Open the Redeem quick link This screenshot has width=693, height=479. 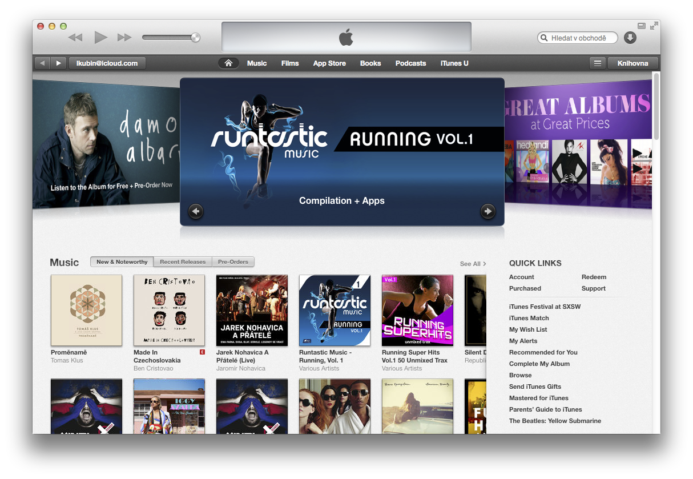(594, 277)
